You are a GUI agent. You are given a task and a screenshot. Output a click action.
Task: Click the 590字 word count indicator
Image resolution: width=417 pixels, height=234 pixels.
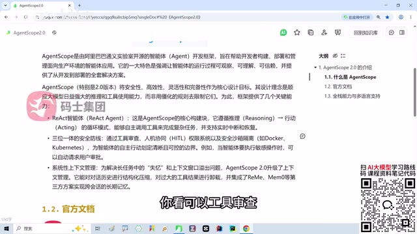pyautogui.click(x=7, y=220)
